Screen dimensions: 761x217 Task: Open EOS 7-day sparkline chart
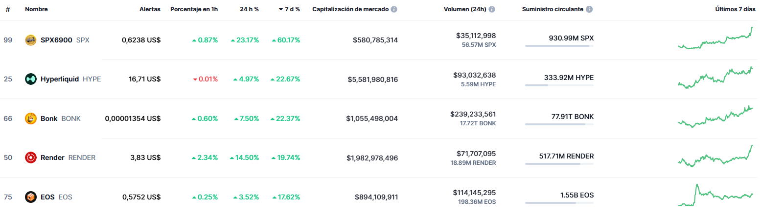(x=715, y=195)
